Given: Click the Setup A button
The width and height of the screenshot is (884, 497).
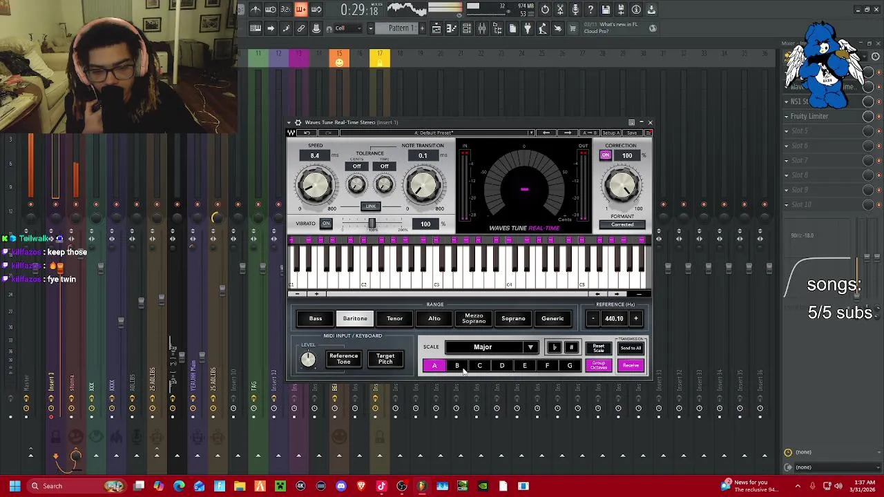Looking at the screenshot, I should (611, 133).
